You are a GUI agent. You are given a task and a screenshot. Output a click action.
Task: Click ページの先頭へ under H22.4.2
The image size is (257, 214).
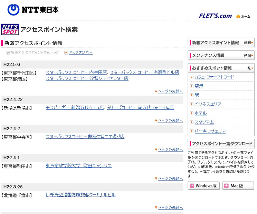171,149
